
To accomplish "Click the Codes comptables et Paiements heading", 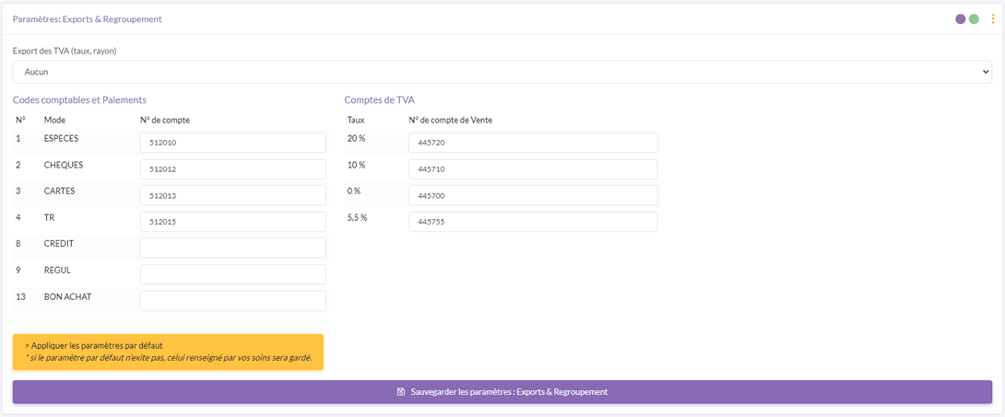I will pos(79,99).
